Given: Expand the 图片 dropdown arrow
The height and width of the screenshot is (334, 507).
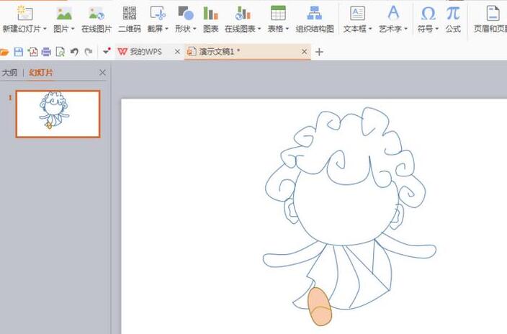Looking at the screenshot, I should (73, 29).
